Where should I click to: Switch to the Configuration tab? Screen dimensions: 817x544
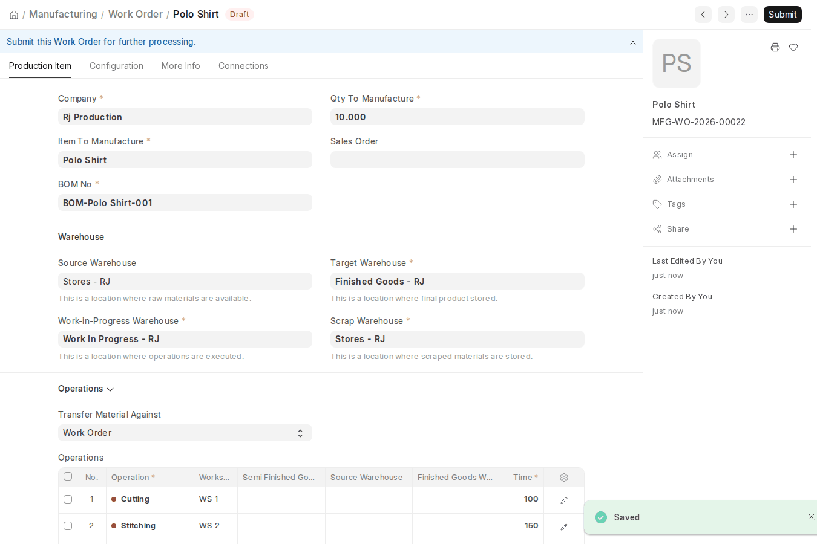(116, 66)
